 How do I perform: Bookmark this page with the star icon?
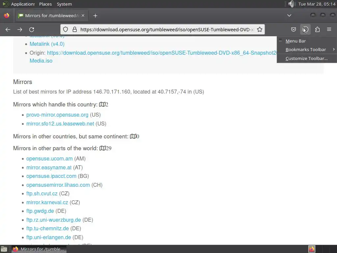tap(260, 29)
